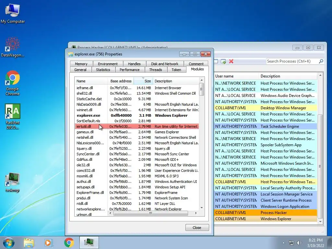
Task: Open the Performance tab
Action: point(129,70)
